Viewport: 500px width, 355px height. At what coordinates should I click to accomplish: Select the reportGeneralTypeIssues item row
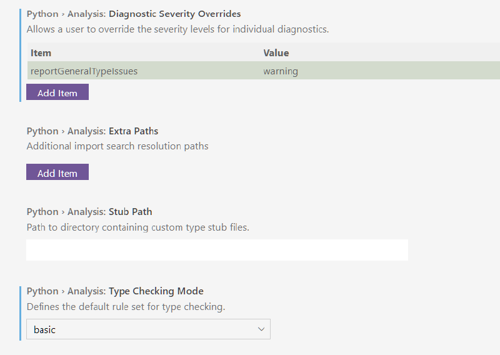click(x=263, y=71)
